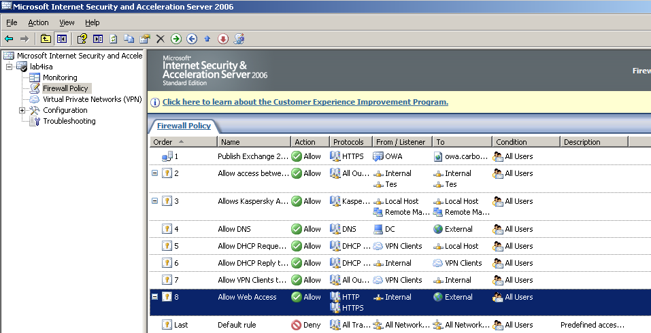Click the To column header
Image resolution: width=651 pixels, height=333 pixels.
pos(462,142)
